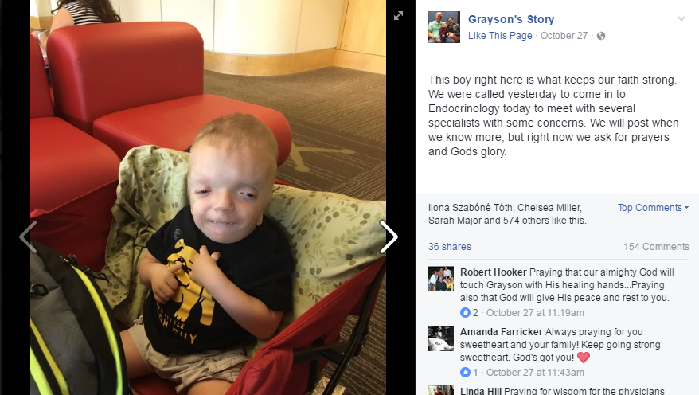
Task: Show the next photo with right arrow
Action: tap(389, 237)
